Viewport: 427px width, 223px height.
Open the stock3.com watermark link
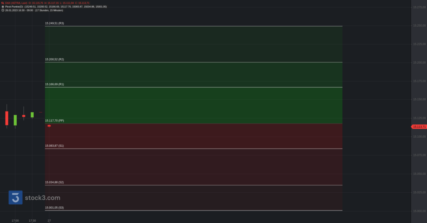pyautogui.click(x=43, y=198)
